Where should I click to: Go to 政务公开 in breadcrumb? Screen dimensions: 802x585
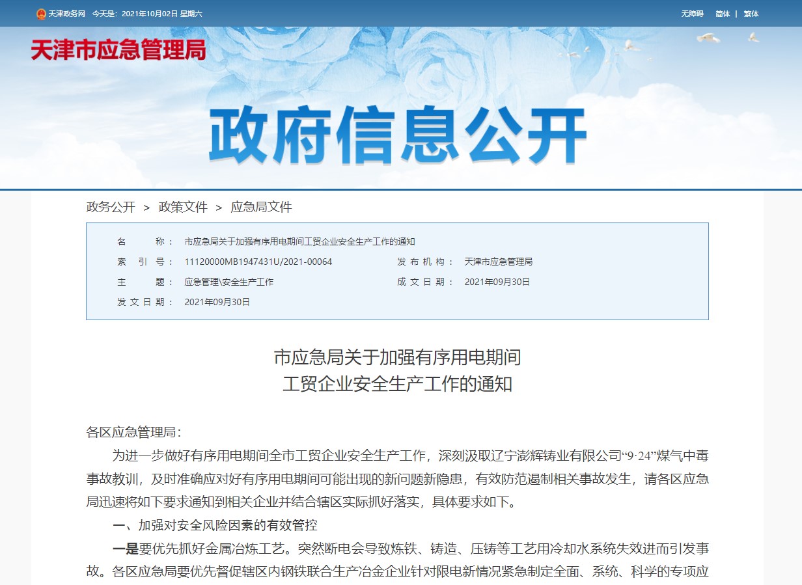[111, 207]
